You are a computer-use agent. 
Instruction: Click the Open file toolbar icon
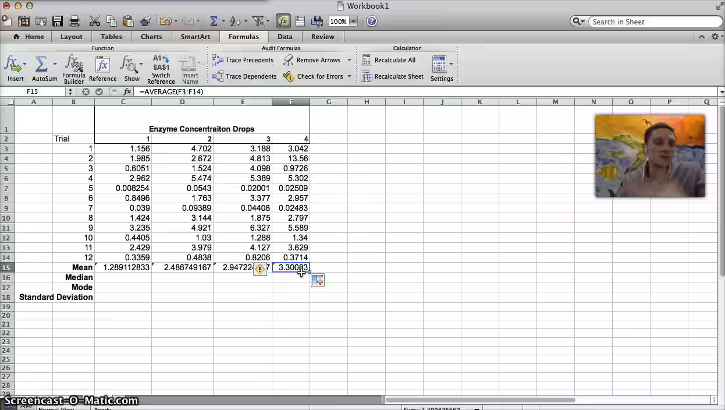(41, 22)
